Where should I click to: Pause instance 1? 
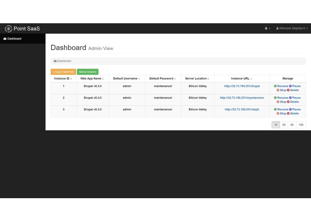[295, 86]
